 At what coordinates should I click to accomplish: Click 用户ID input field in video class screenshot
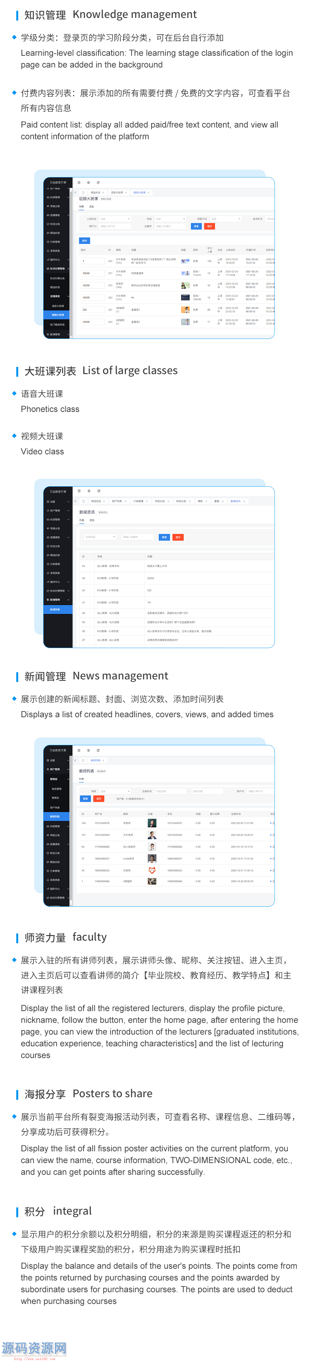point(114,226)
